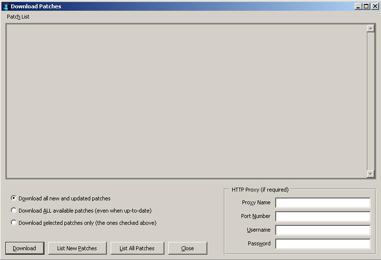381x260 pixels.
Task: Select the Username text box
Action: coord(322,230)
